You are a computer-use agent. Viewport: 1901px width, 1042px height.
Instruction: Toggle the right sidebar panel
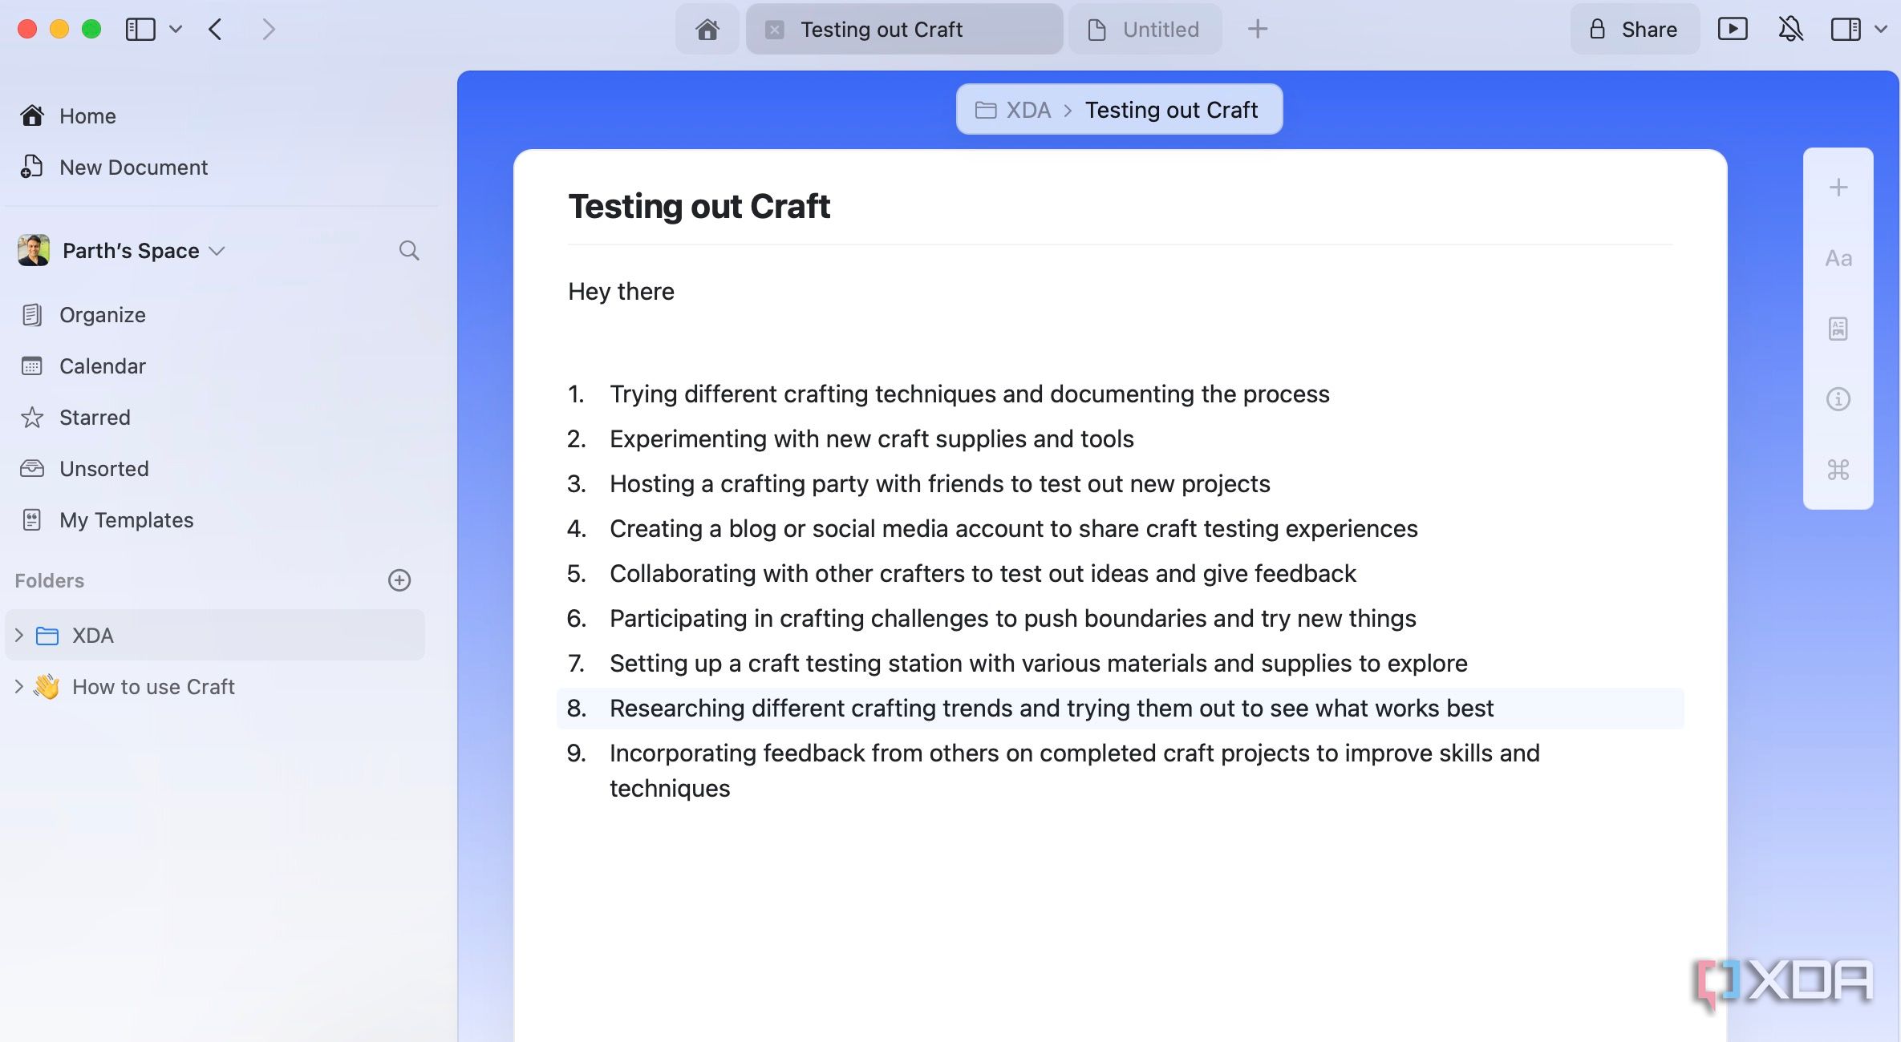point(1846,30)
